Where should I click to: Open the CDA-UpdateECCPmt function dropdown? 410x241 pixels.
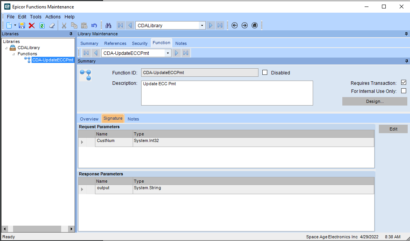pos(168,53)
